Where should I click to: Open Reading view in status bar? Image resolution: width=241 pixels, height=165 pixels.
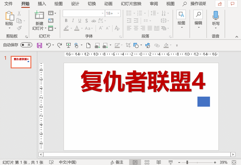click(x=159, y=162)
